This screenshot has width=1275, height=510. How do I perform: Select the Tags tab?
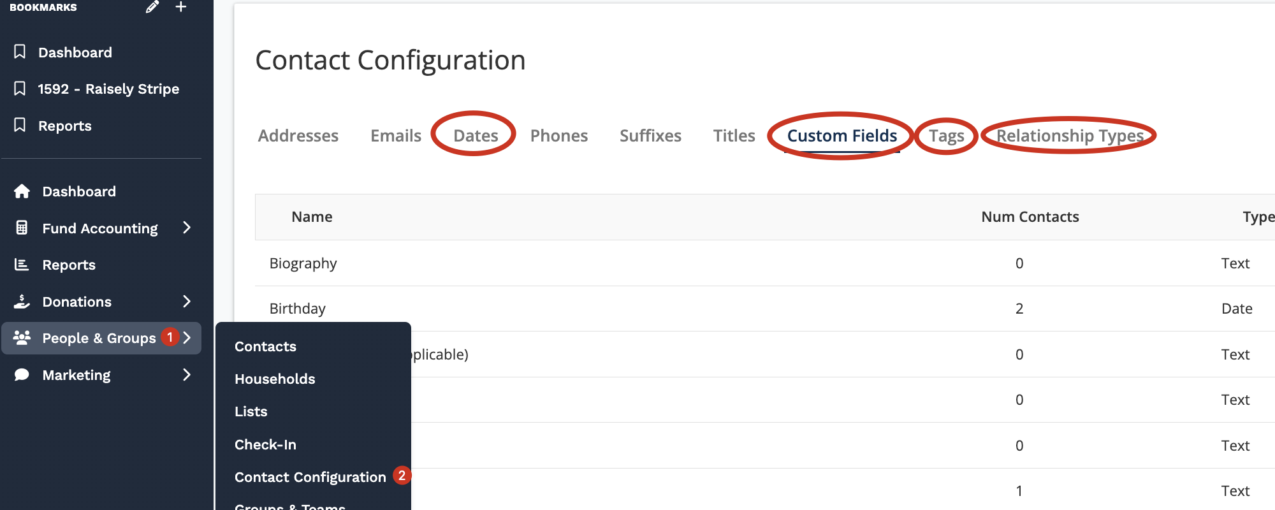[x=946, y=136]
